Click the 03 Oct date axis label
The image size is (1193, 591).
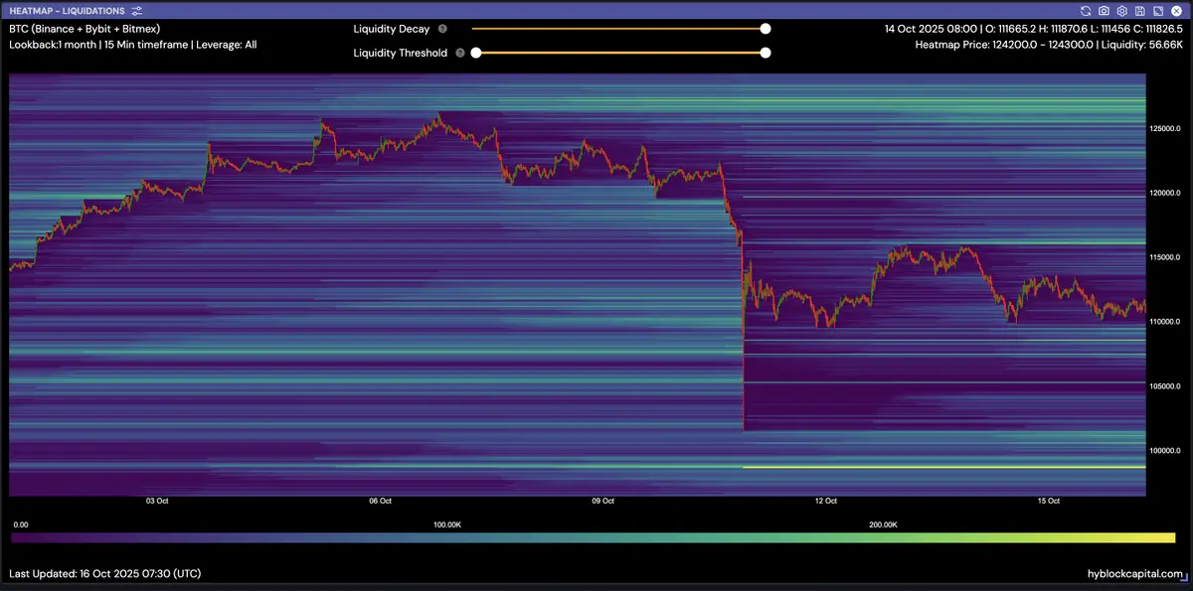tap(156, 502)
